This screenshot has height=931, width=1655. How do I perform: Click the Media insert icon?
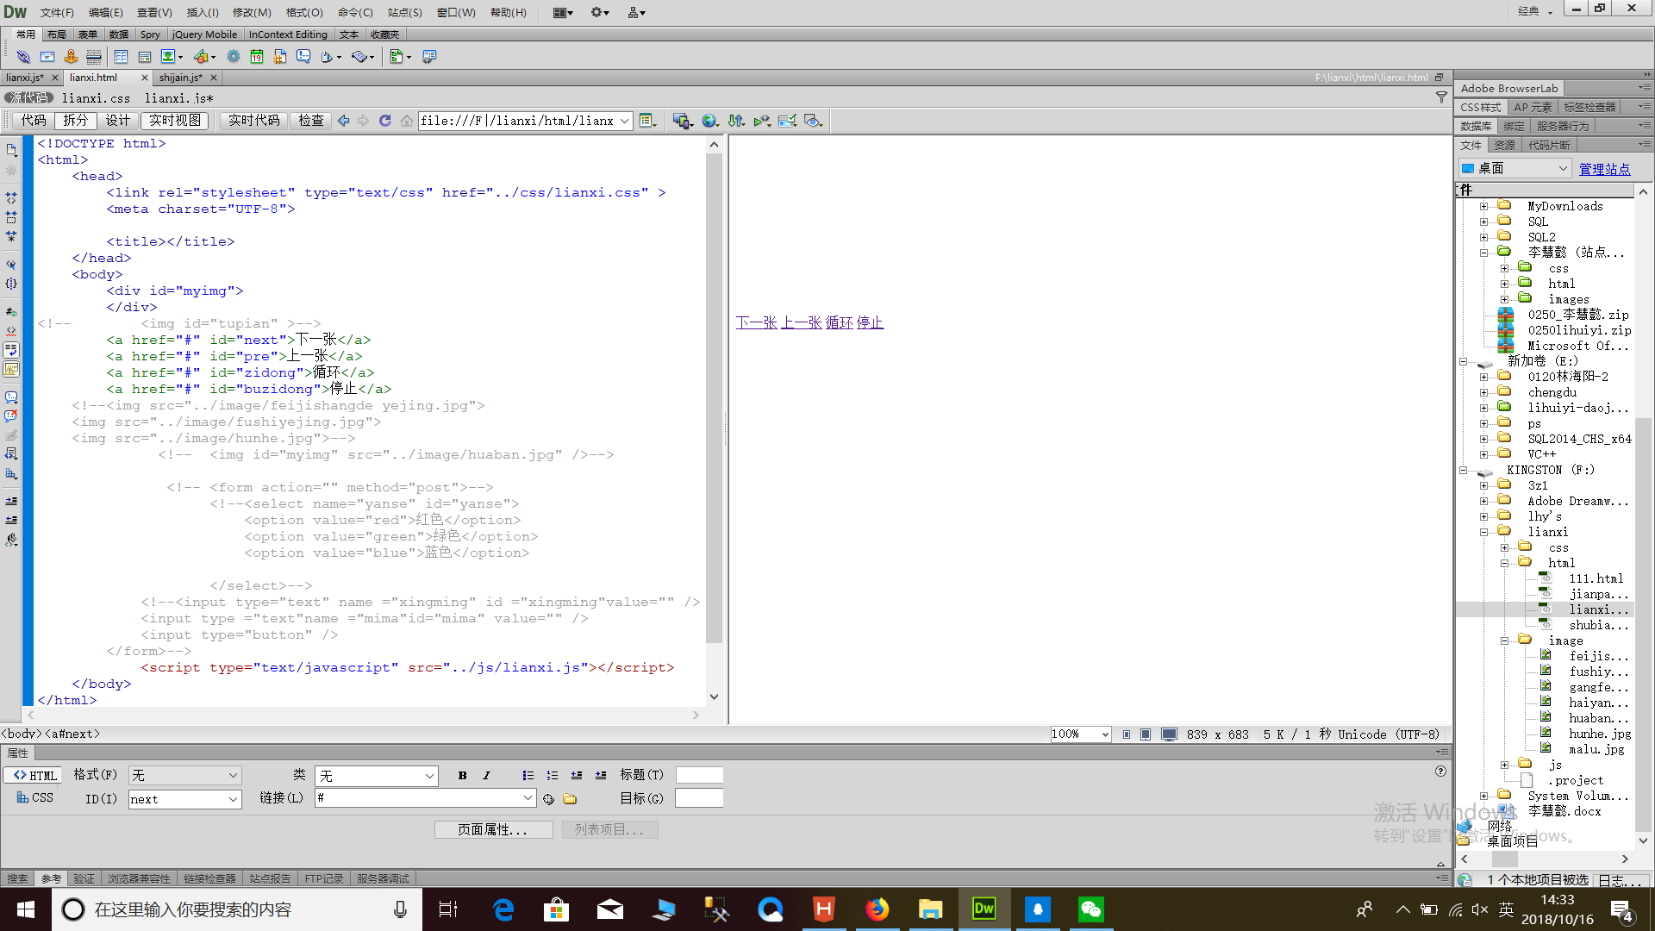pyautogui.click(x=203, y=57)
